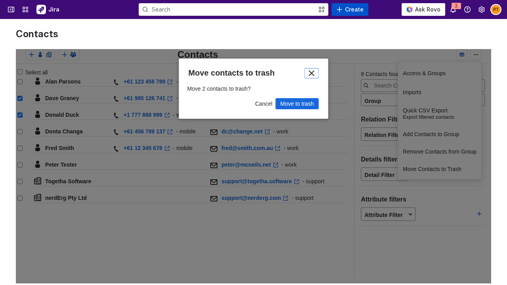Viewport: 507px width, 285px height.
Task: Check the Donta Changa checkbox
Action: click(20, 131)
